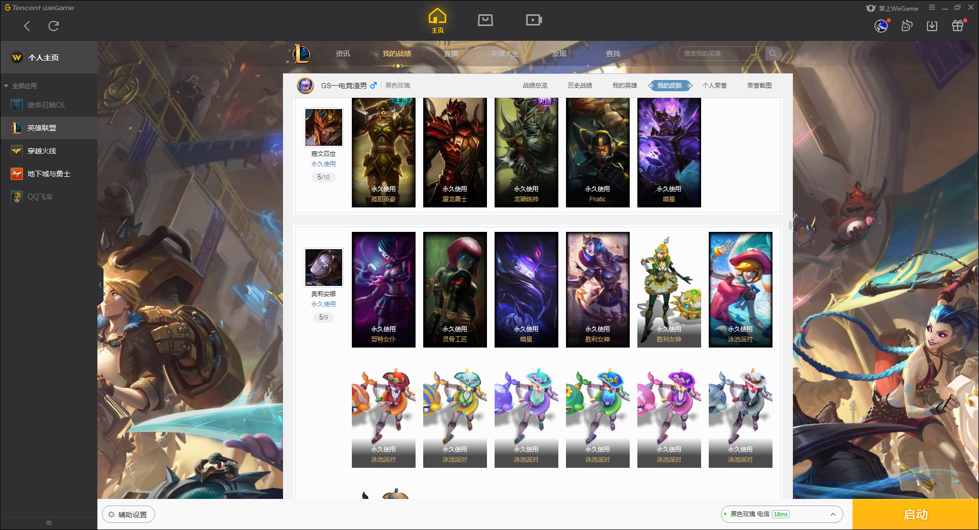Click the League of Legends logo icon
979x530 pixels.
click(301, 54)
